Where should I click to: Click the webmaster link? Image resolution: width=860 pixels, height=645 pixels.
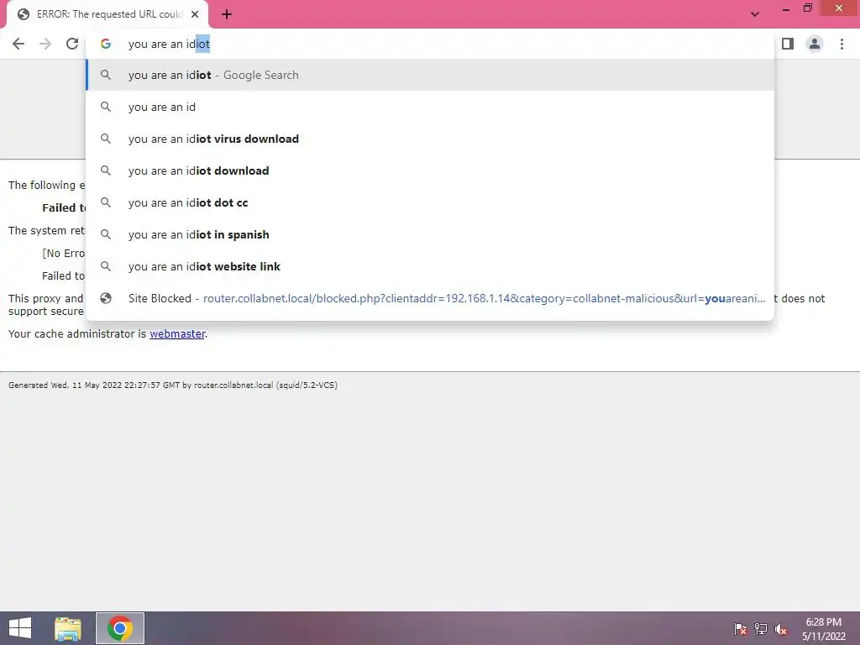tap(177, 333)
